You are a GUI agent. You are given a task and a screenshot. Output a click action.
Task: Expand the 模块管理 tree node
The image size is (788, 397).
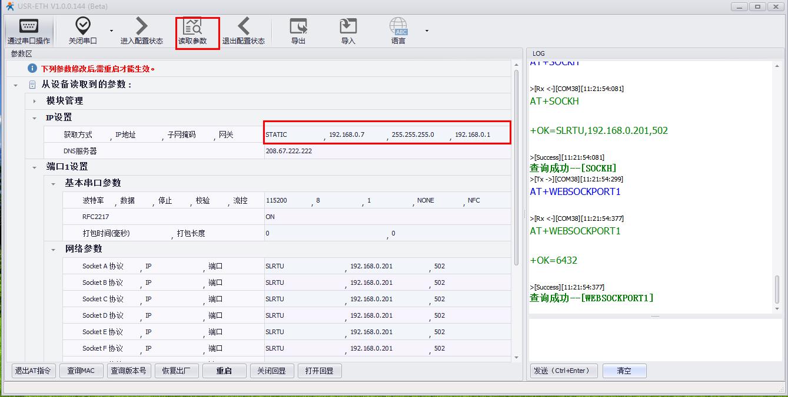(x=35, y=101)
